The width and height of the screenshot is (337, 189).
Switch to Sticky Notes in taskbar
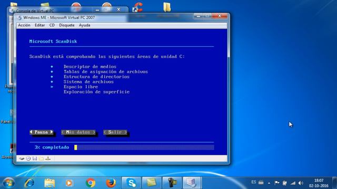click(152, 183)
